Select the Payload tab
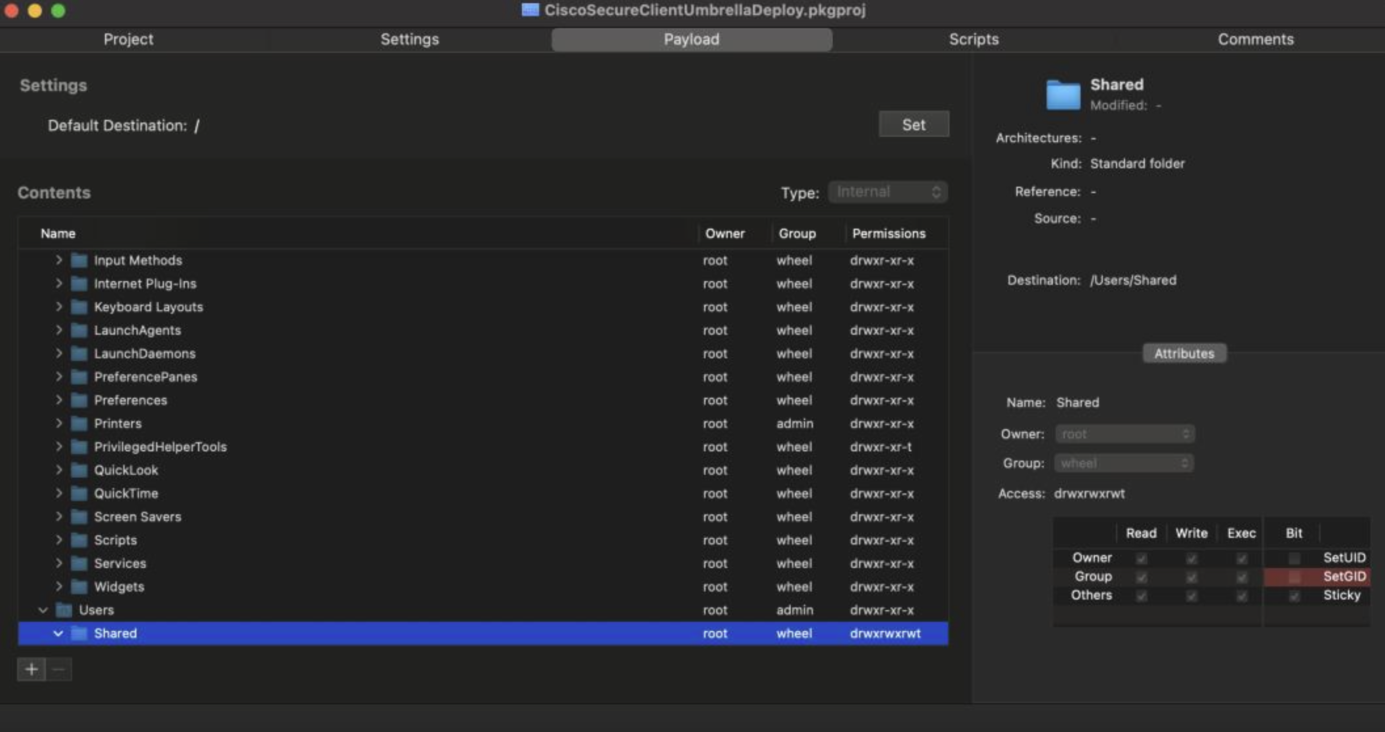The width and height of the screenshot is (1385, 732). click(x=692, y=39)
